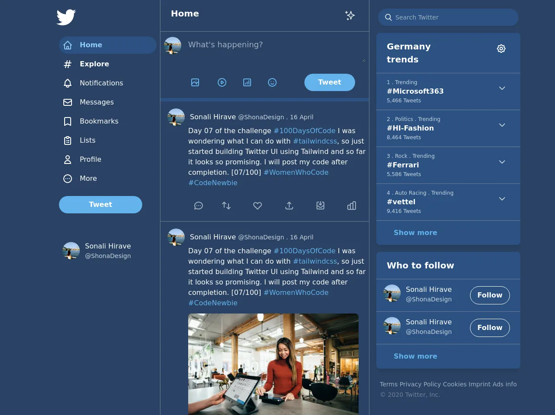Click the Search Twitter field
This screenshot has height=415, width=555.
pyautogui.click(x=451, y=17)
